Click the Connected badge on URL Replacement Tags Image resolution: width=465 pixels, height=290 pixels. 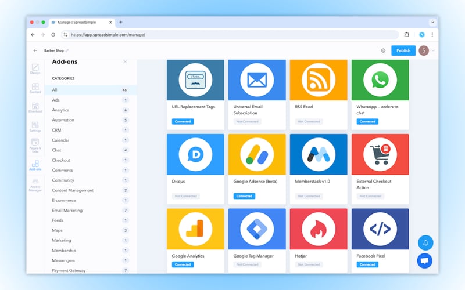(x=183, y=122)
